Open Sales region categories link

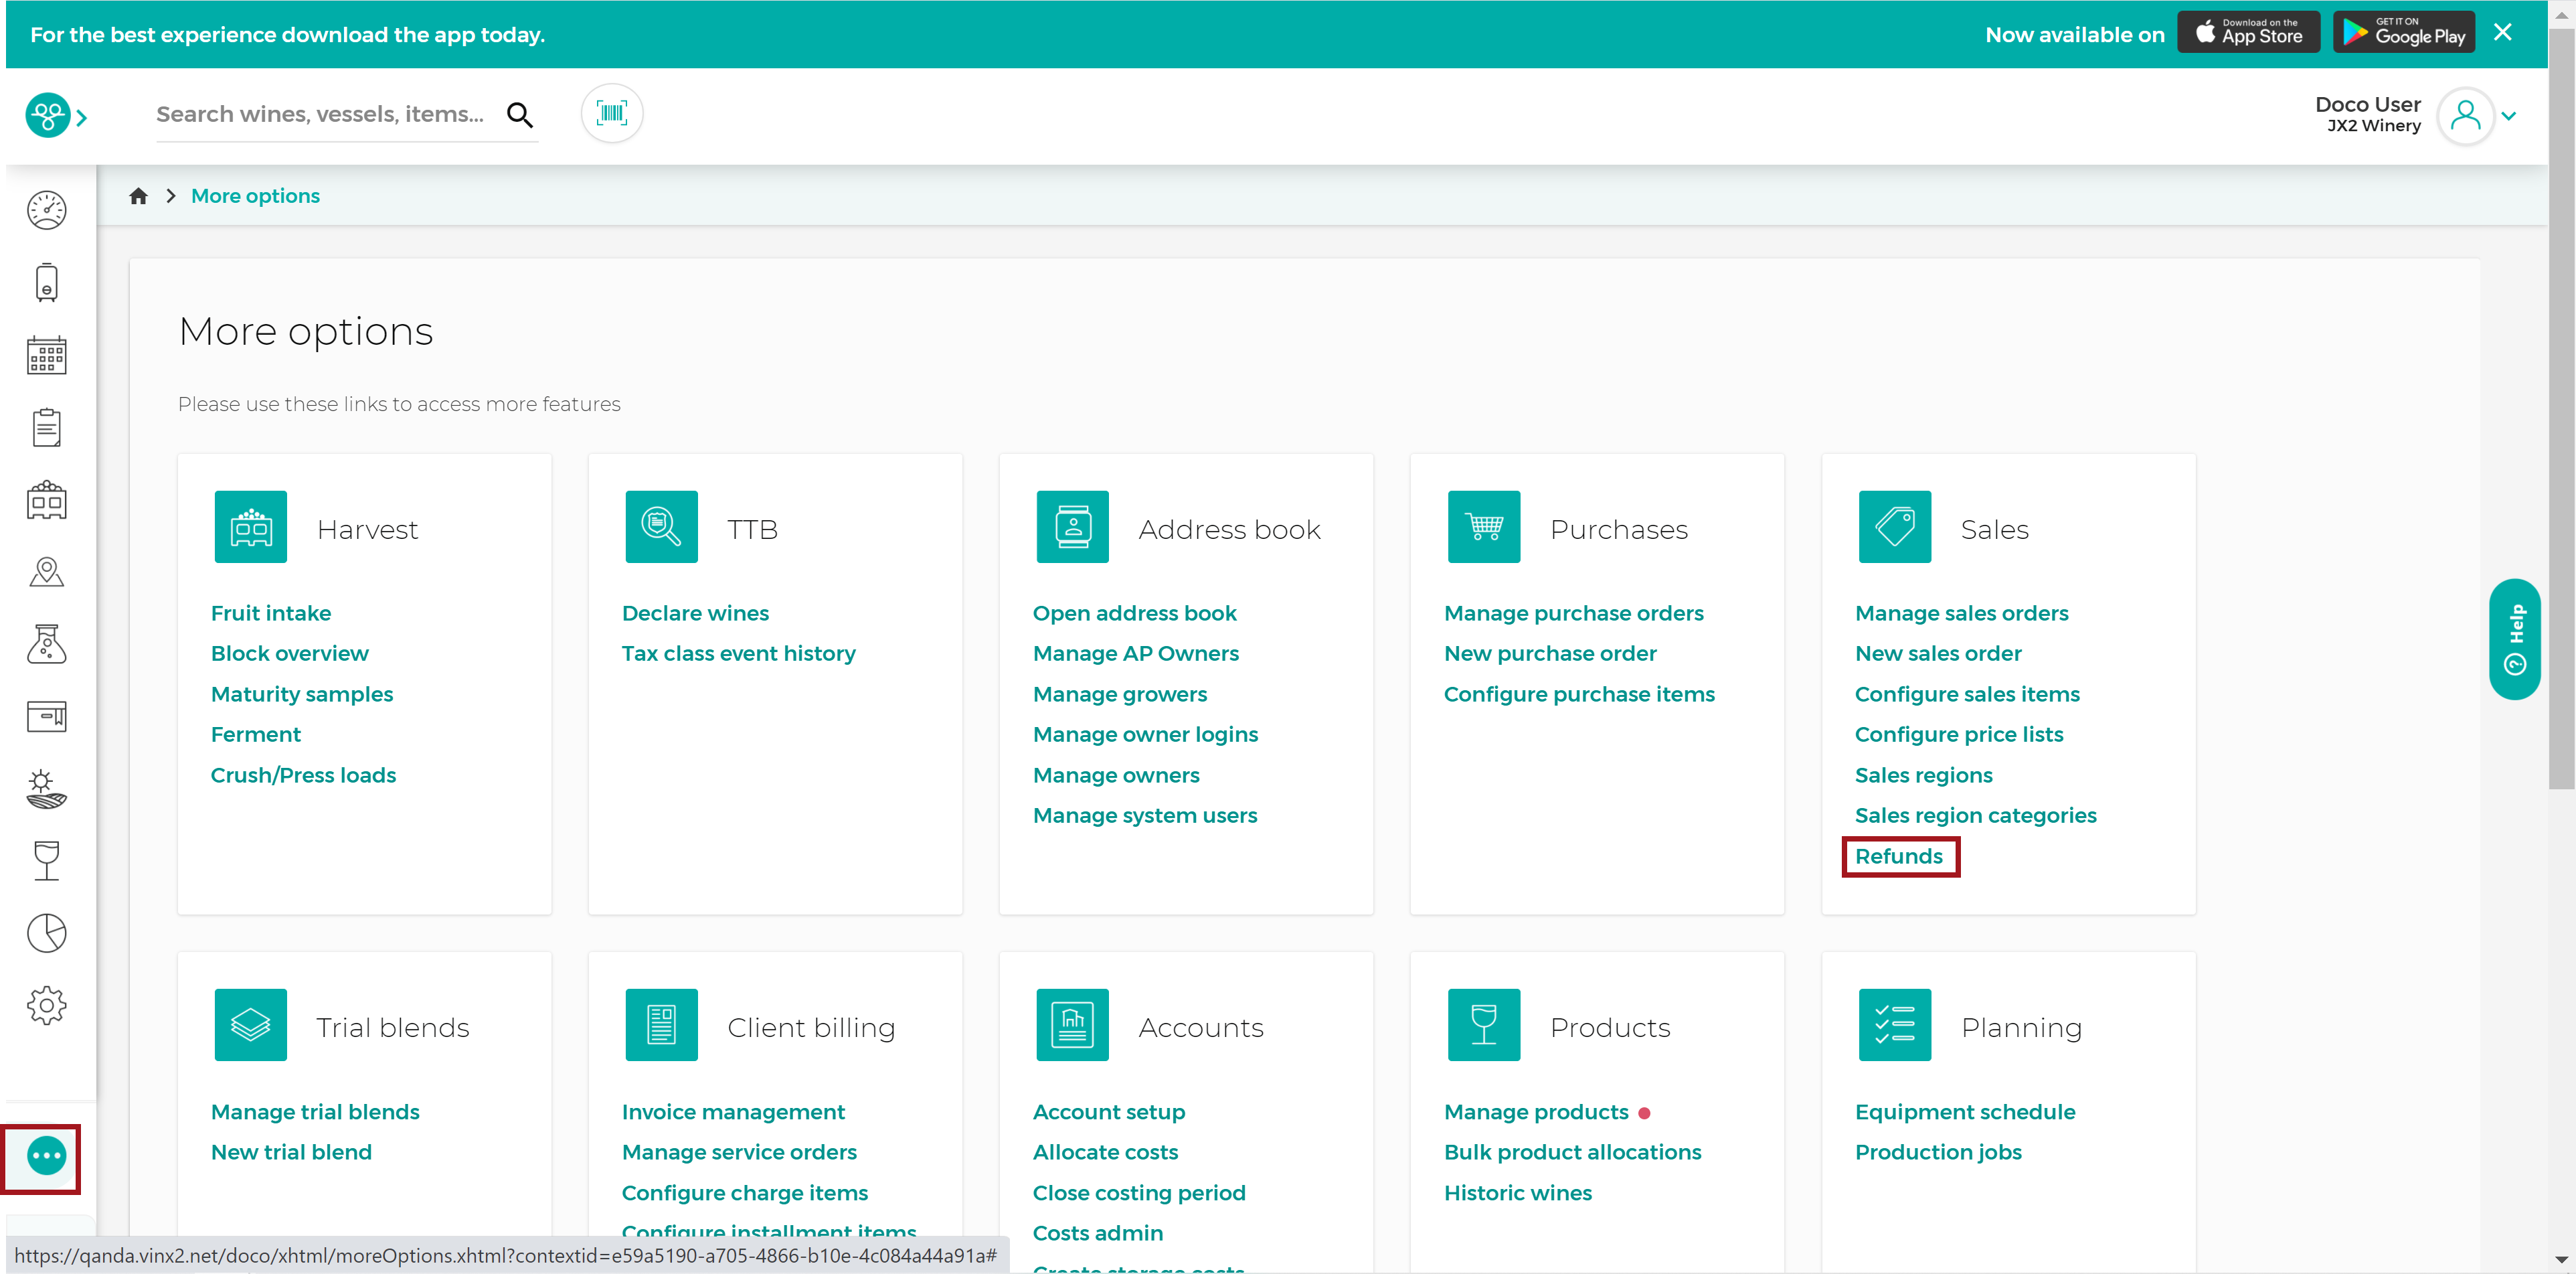click(x=1976, y=815)
